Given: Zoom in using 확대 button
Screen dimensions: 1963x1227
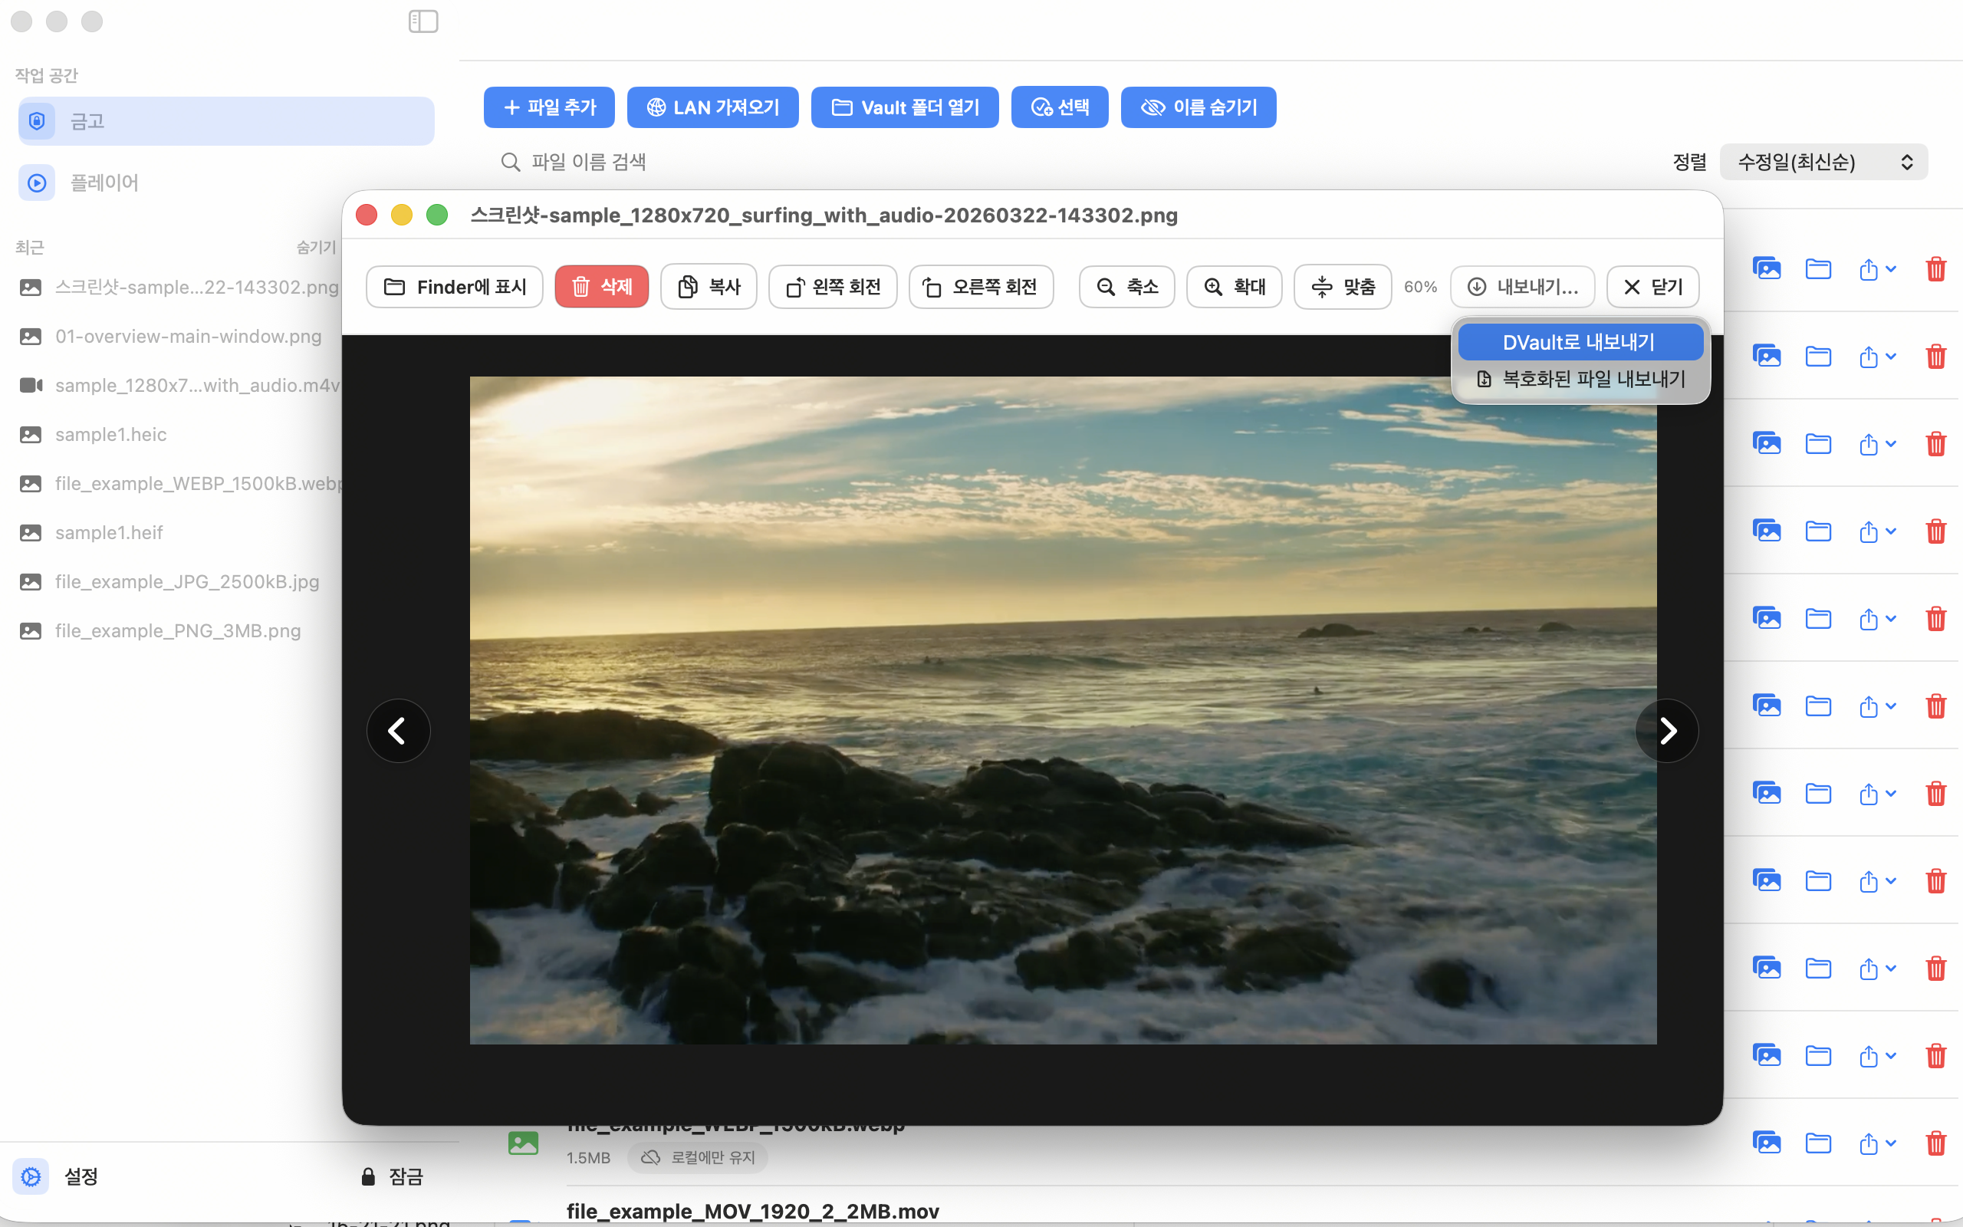Looking at the screenshot, I should pyautogui.click(x=1233, y=287).
